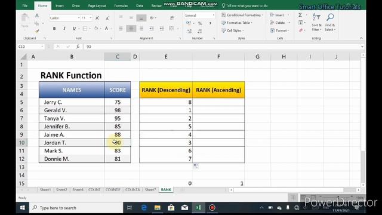
Task: Select column E header
Action: pyautogui.click(x=166, y=57)
